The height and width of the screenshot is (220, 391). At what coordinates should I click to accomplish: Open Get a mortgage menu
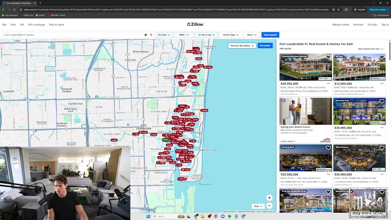36,24
